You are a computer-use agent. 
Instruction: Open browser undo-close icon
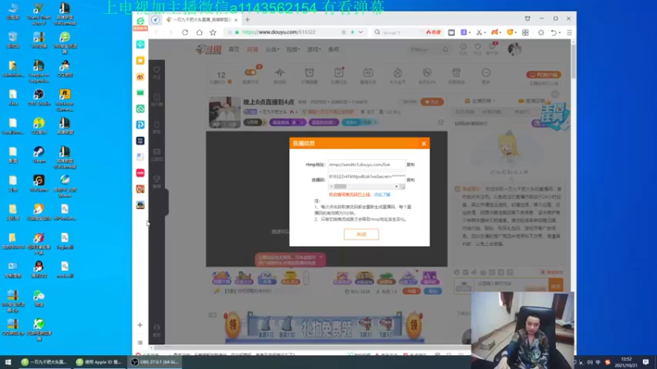coord(553,32)
